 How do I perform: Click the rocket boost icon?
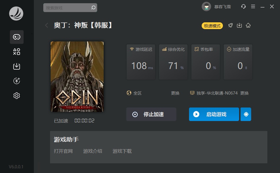(x=231, y=26)
